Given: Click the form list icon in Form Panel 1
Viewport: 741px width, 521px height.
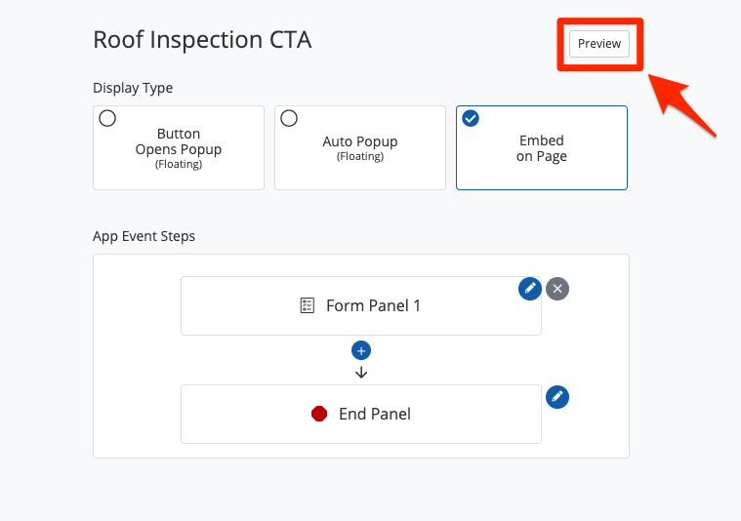Looking at the screenshot, I should click(x=308, y=306).
